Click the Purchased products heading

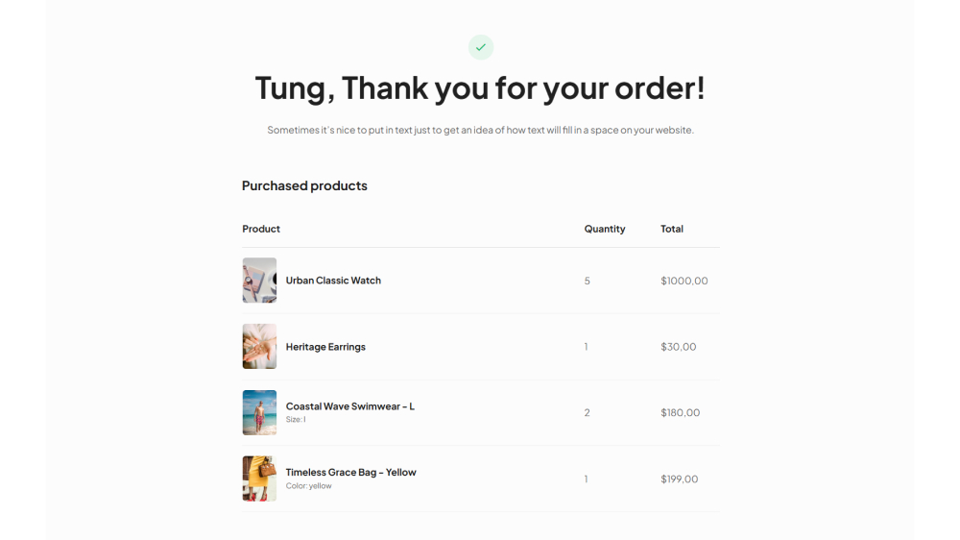[304, 185]
